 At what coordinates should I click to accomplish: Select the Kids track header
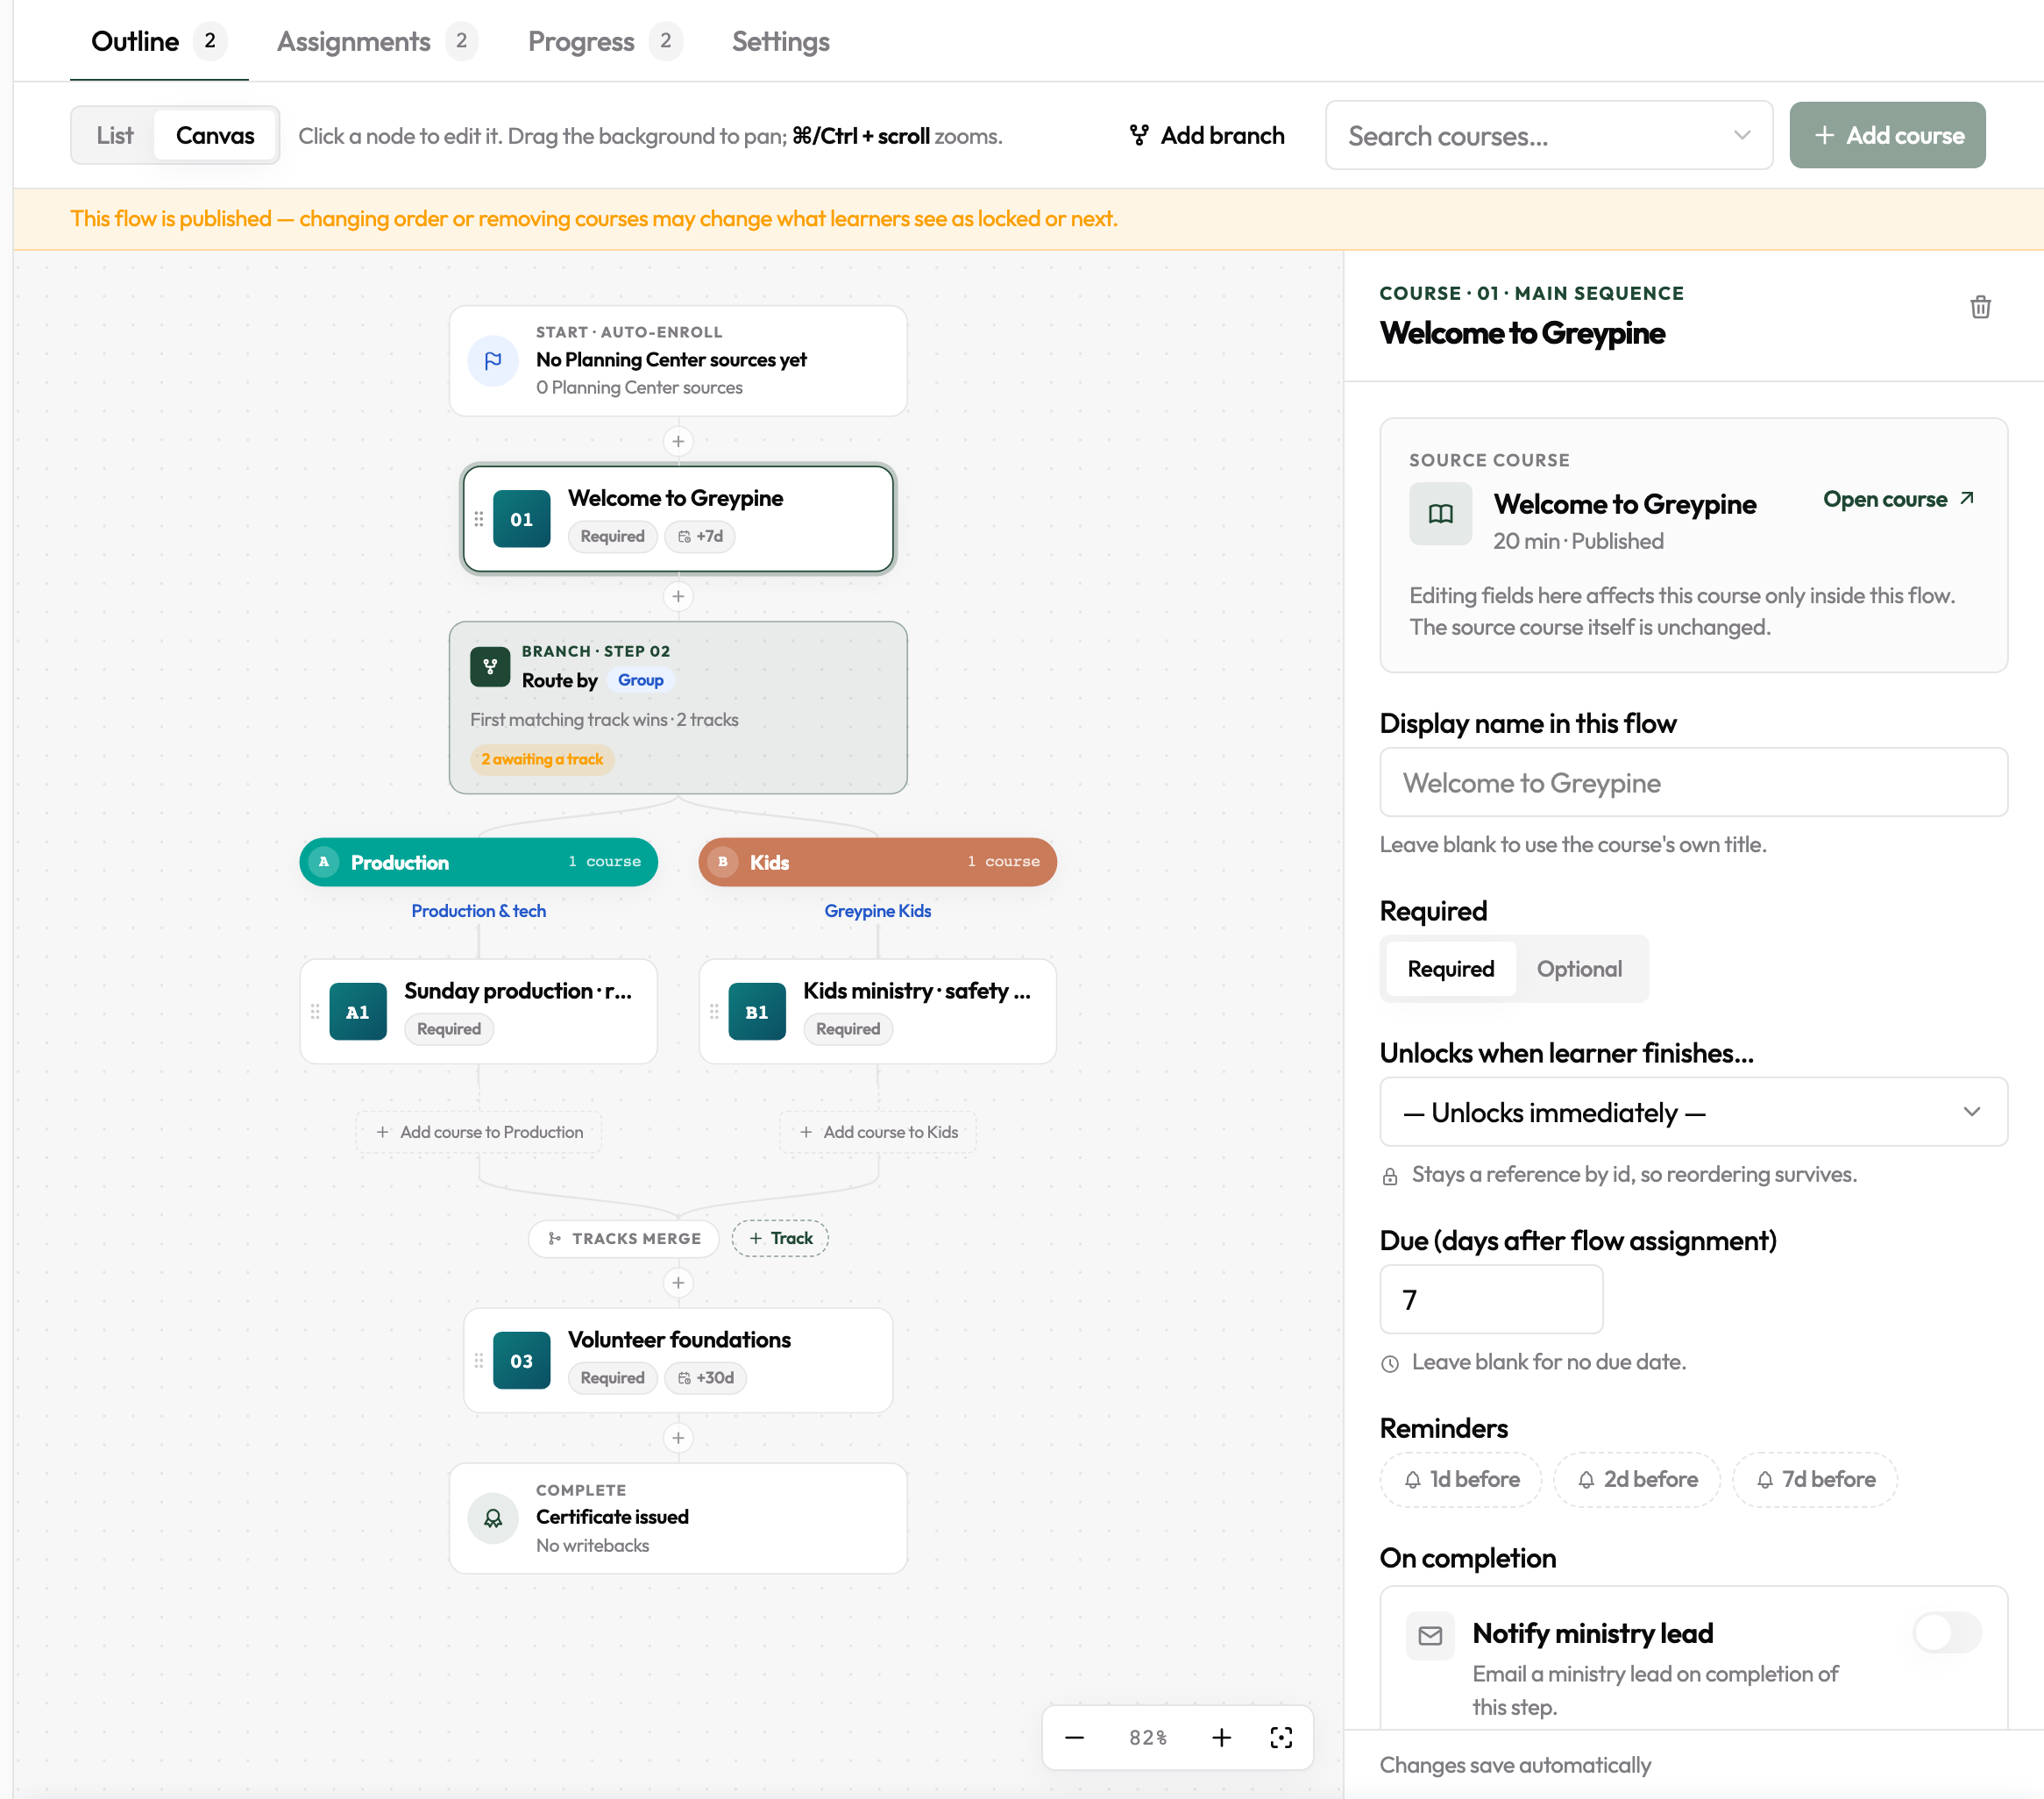coord(878,862)
